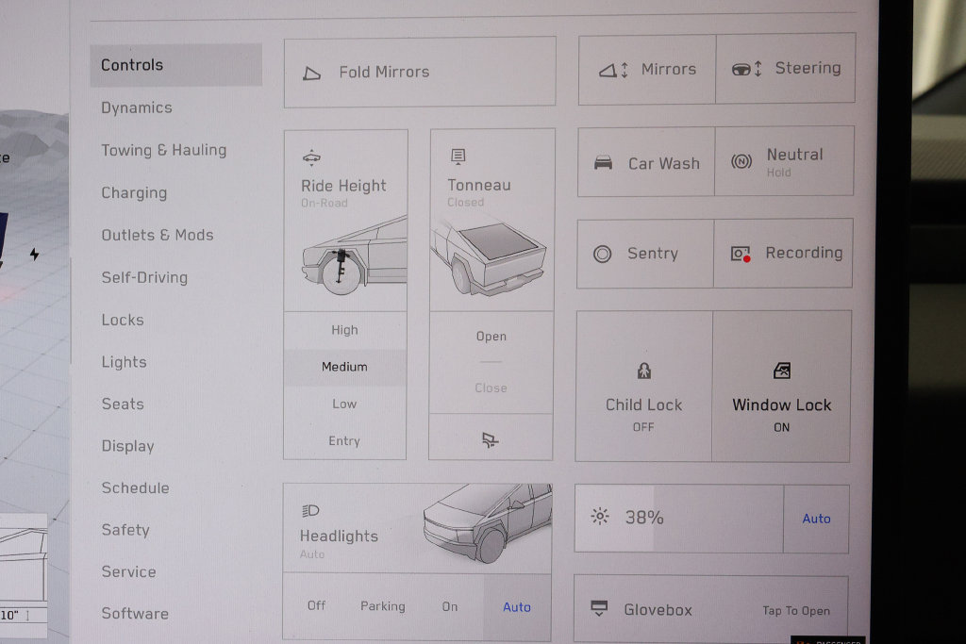Viewport: 966px width, 644px height.
Task: Open the Dynamics settings
Action: [x=137, y=107]
